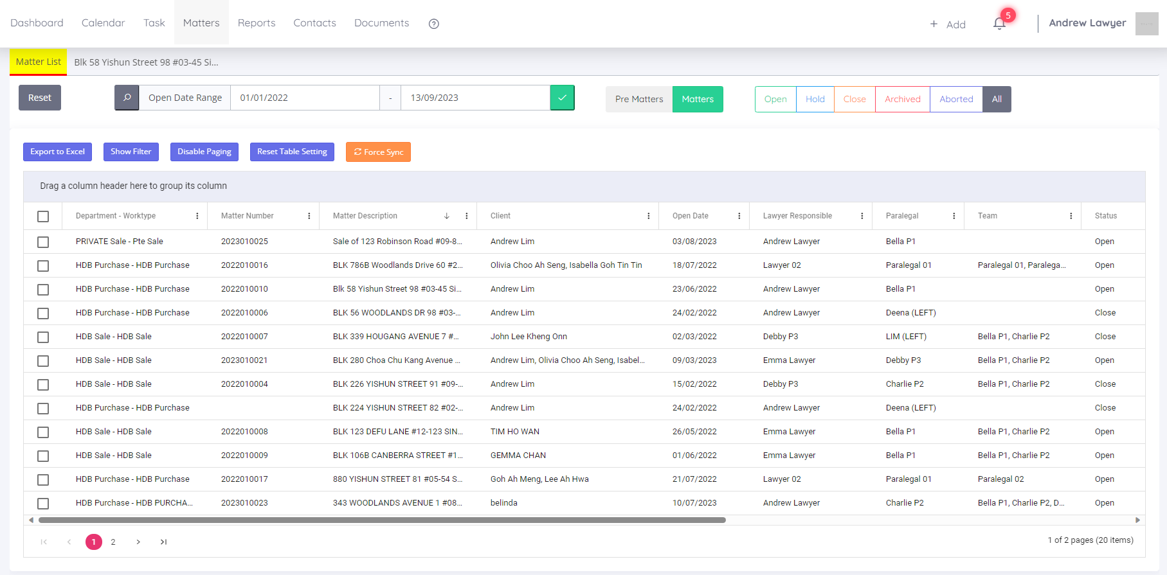This screenshot has height=575, width=1167.
Task: Open Client column options menu
Action: pyautogui.click(x=648, y=216)
